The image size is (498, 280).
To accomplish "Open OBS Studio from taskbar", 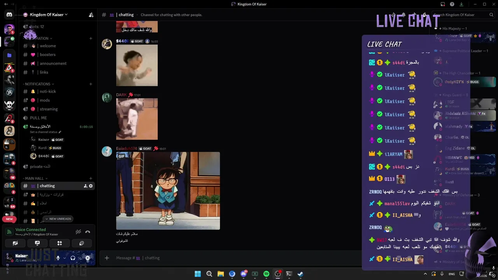I will [x=278, y=274].
